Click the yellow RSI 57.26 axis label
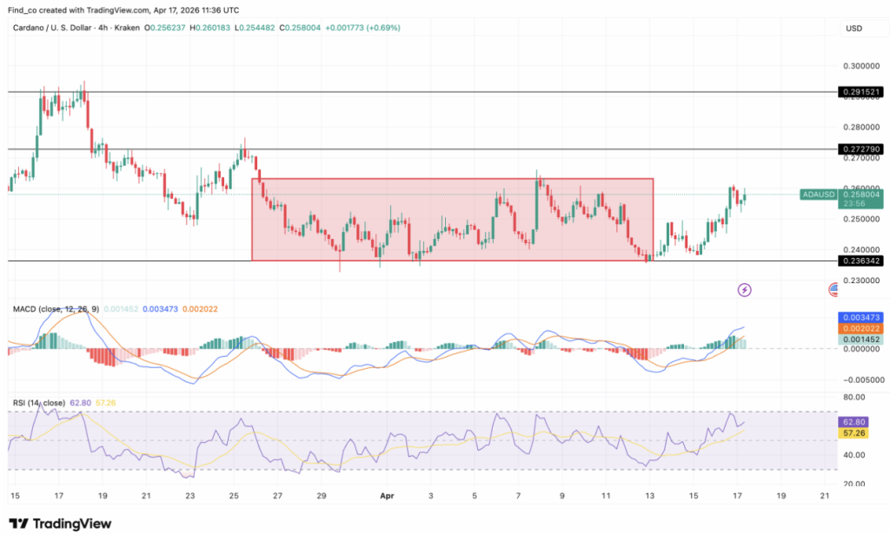Viewport: 890px width, 534px height. click(x=860, y=432)
